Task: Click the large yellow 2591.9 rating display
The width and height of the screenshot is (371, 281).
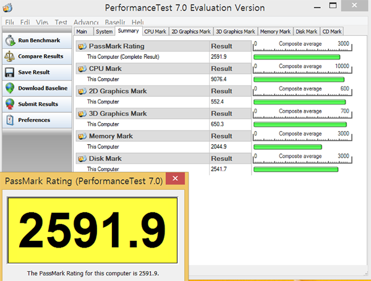Action: (93, 230)
